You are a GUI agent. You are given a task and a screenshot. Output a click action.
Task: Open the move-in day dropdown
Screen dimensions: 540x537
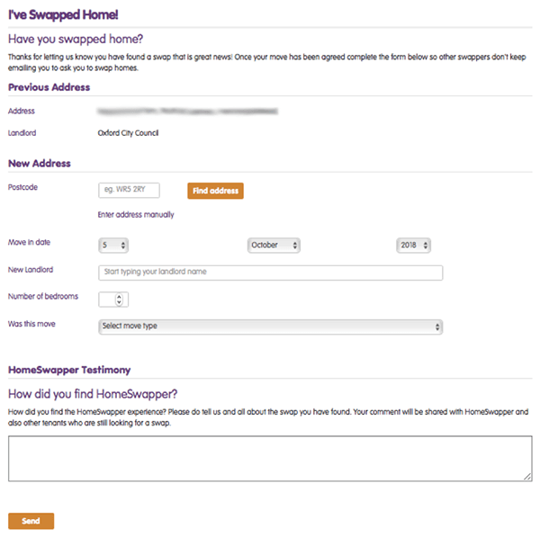point(113,246)
